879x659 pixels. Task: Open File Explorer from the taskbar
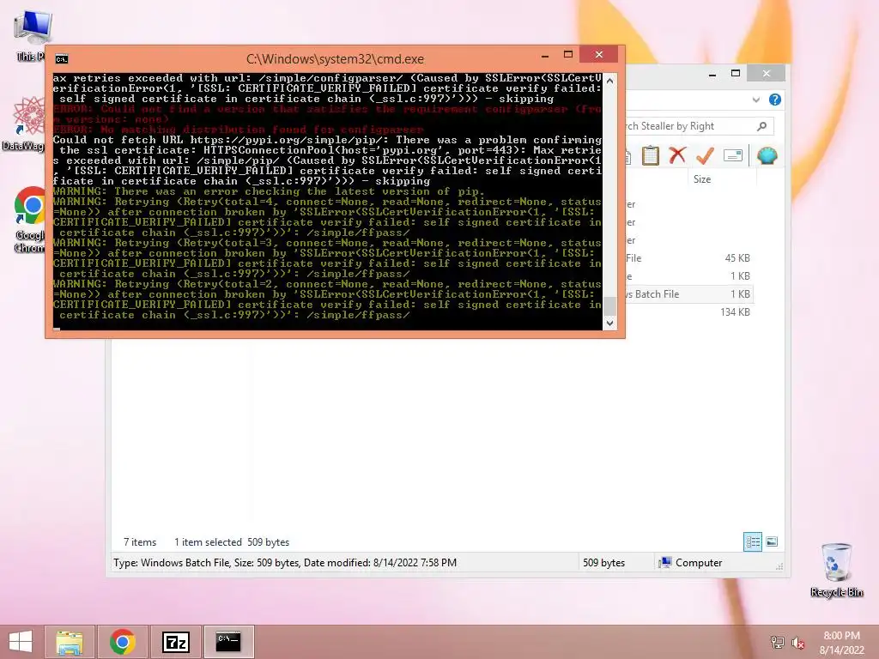point(70,642)
